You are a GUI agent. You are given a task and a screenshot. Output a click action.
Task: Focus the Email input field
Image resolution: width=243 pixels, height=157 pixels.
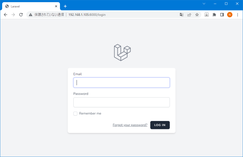pyautogui.click(x=121, y=83)
